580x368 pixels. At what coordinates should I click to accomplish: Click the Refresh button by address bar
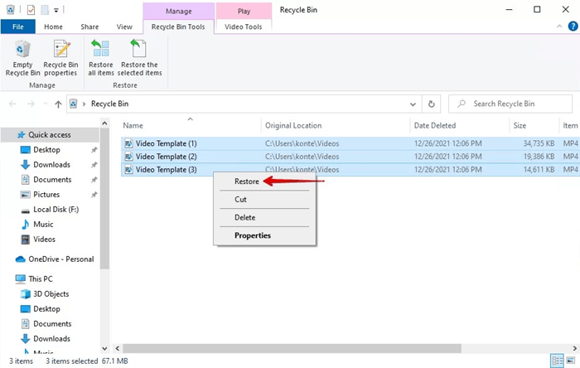coord(432,104)
